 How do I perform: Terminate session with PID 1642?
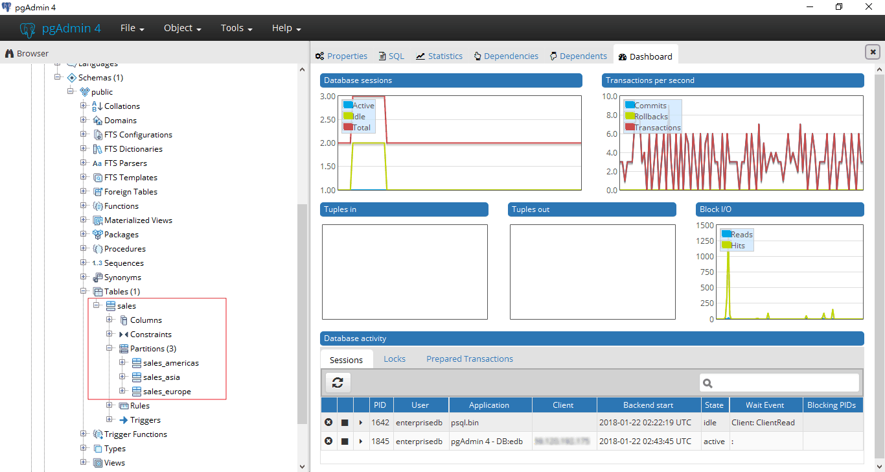coord(328,423)
